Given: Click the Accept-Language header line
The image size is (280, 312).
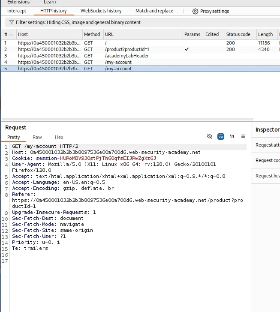Looking at the screenshot, I should [59, 182].
